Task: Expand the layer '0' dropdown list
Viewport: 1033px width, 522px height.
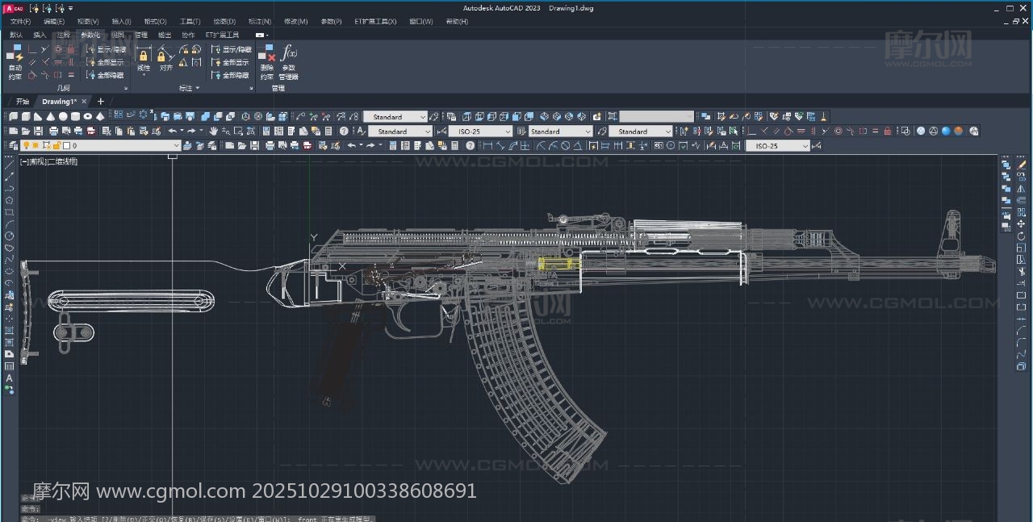Action: [176, 146]
